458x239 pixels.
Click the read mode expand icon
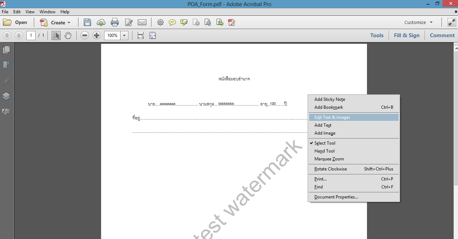click(452, 22)
